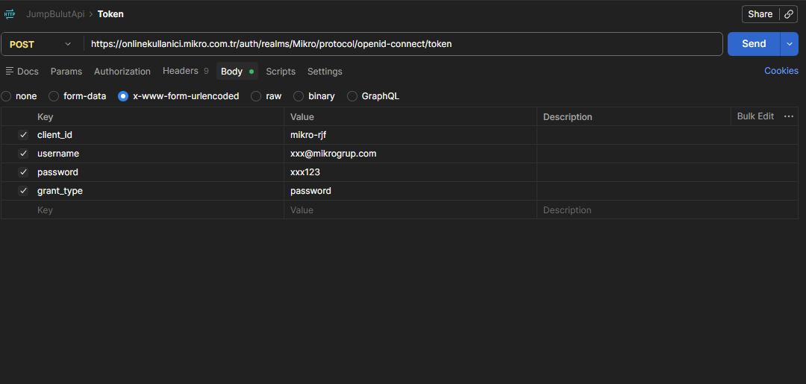Expand the Send button dropdown arrow
The image size is (806, 384).
[x=790, y=44]
